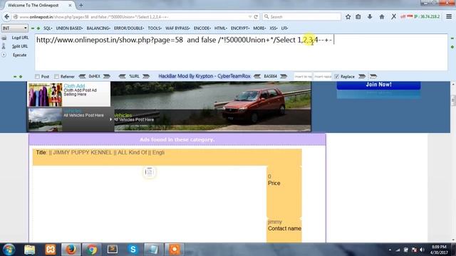Enable the Post checkbox
456x256 pixels.
pyautogui.click(x=37, y=77)
